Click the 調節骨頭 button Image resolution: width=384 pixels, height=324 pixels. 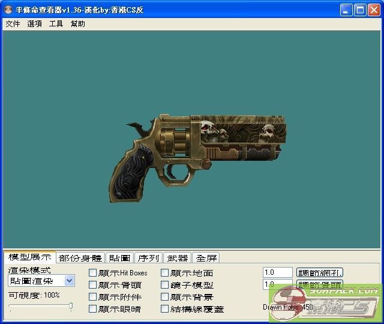point(320,284)
